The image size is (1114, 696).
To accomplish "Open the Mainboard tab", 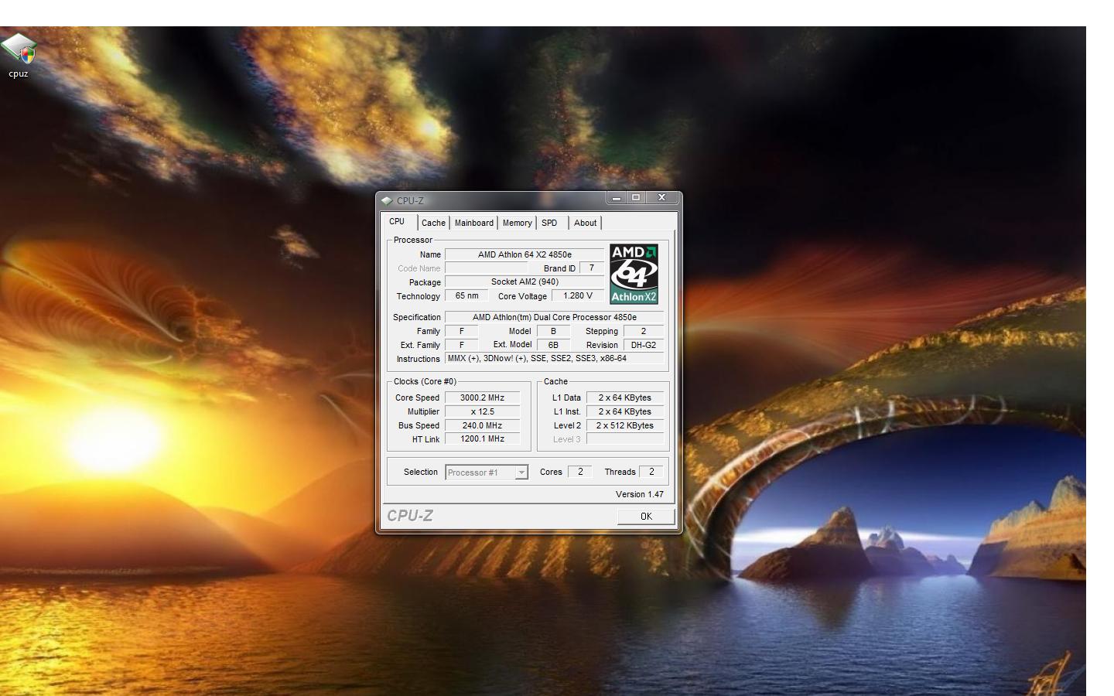I will click(474, 223).
